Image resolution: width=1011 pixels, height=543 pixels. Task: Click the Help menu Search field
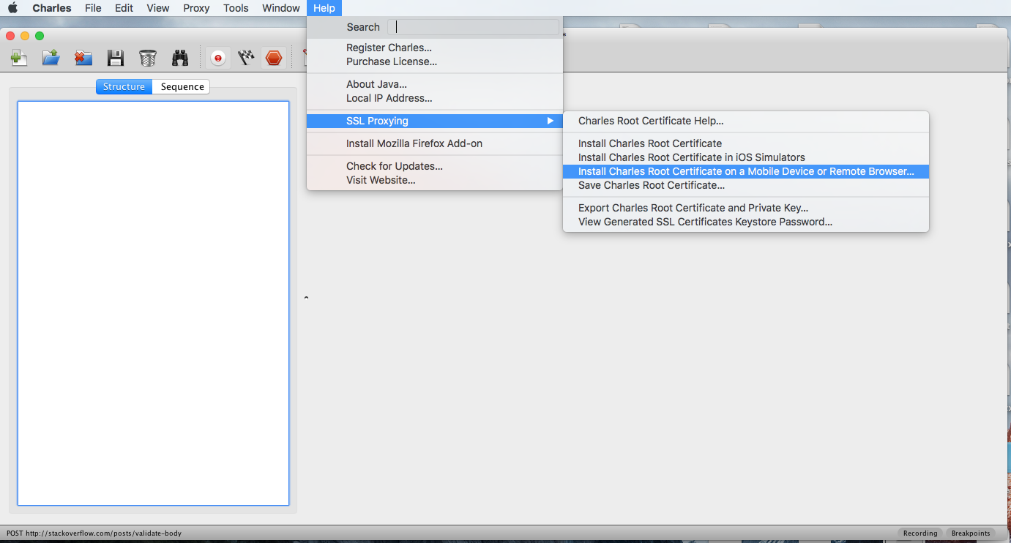[473, 27]
